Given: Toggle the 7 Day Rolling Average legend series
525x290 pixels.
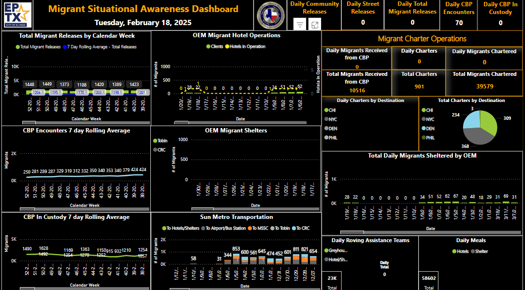Looking at the screenshot, I should (x=65, y=47).
